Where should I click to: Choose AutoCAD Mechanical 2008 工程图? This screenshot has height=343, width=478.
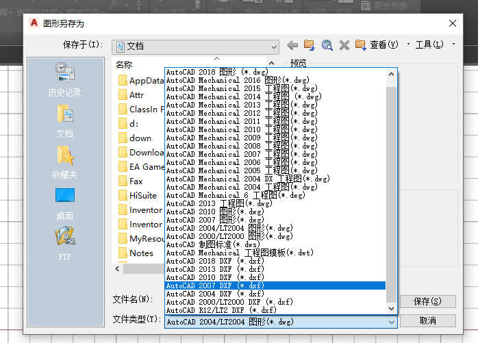pos(275,147)
